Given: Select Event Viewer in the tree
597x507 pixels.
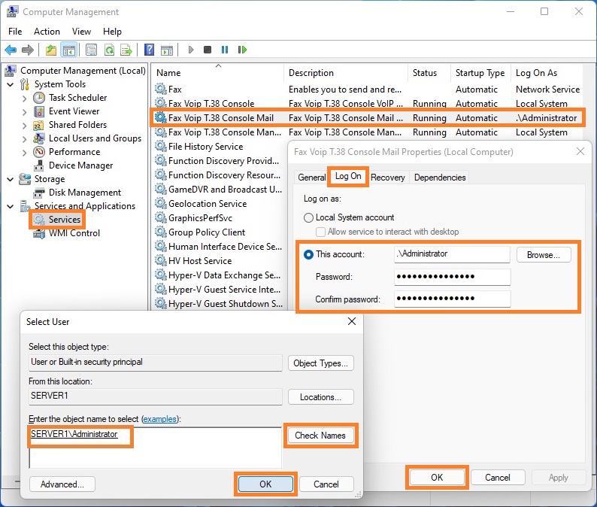Looking at the screenshot, I should 74,111.
